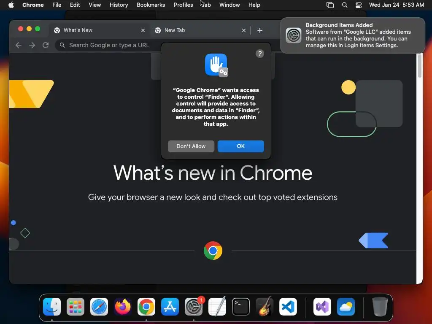The width and height of the screenshot is (432, 324).
Task: Open the History menu
Action: tap(119, 5)
